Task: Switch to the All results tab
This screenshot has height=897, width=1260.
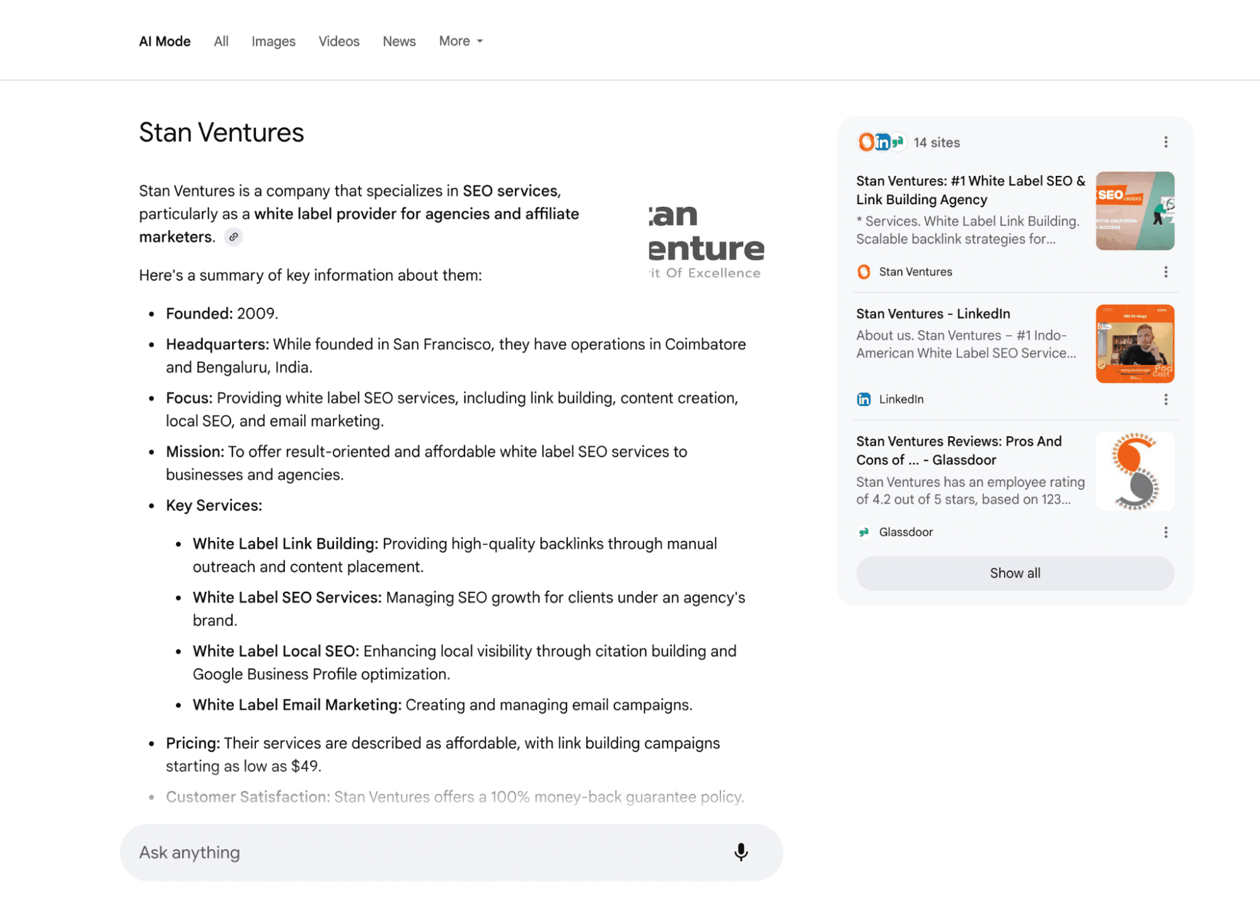Action: pos(221,41)
